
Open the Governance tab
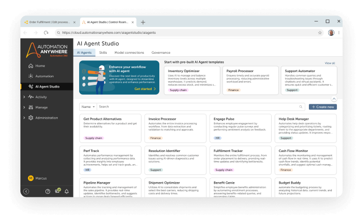pyautogui.click(x=161, y=53)
